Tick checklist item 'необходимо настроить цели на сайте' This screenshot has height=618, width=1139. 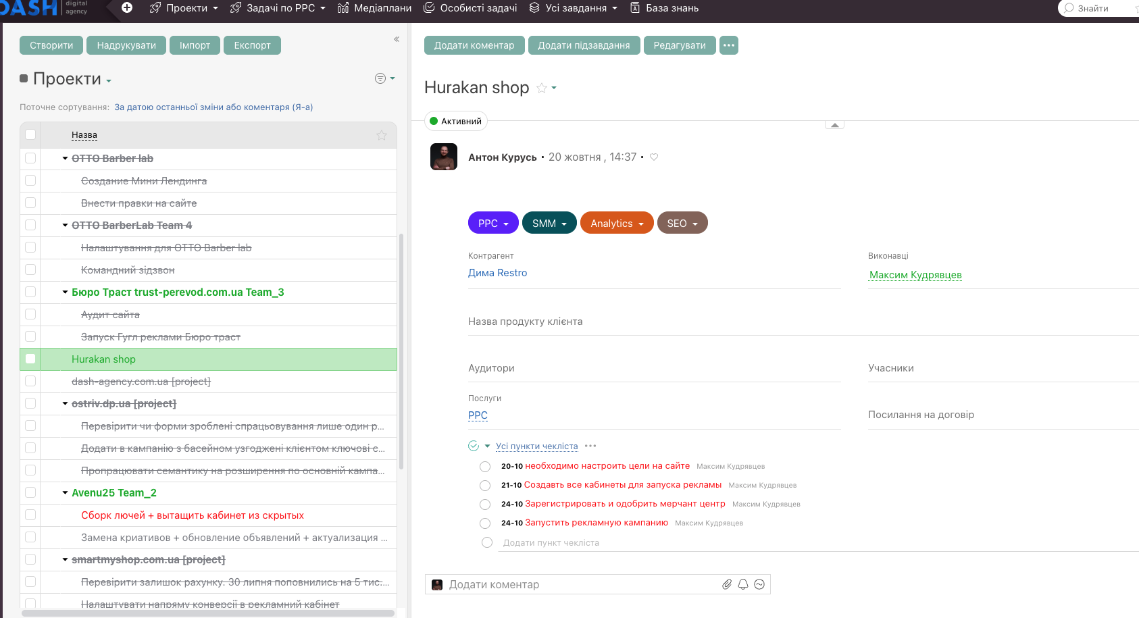485,467
